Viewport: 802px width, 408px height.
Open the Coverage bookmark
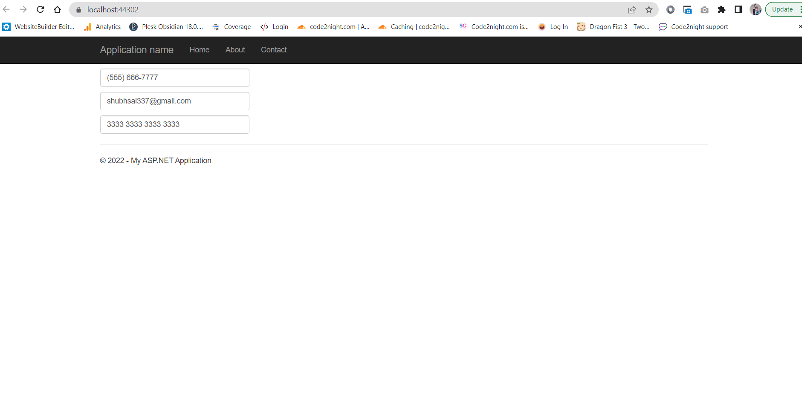pos(232,26)
